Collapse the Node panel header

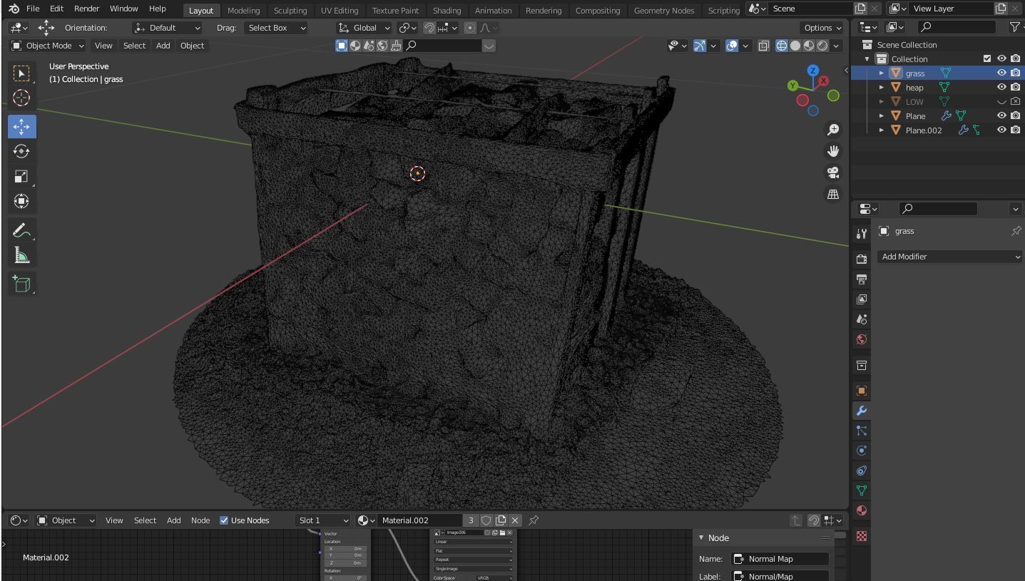pyautogui.click(x=701, y=538)
